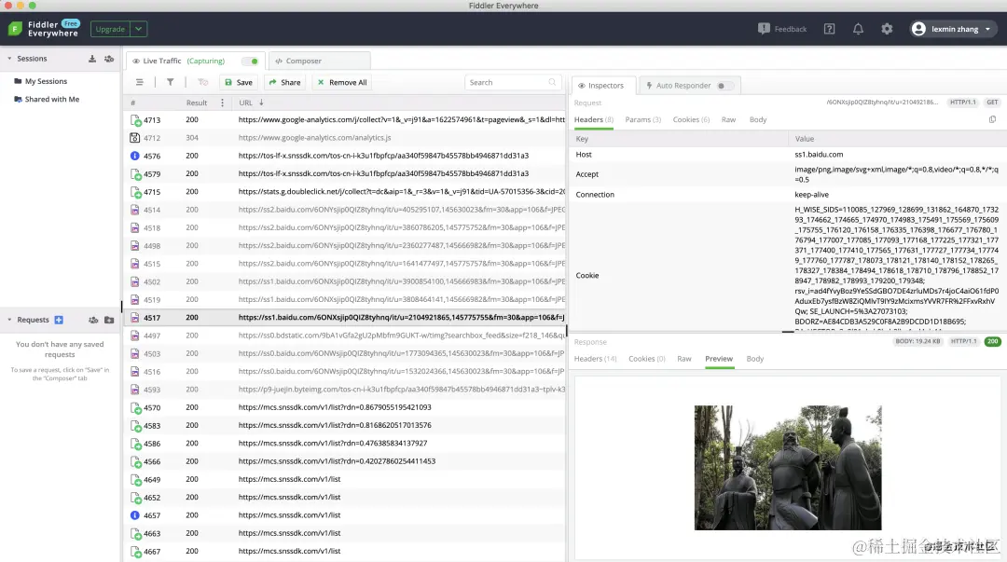Viewport: 1007px width, 562px height.
Task: Click the Result column header
Action: 197,103
